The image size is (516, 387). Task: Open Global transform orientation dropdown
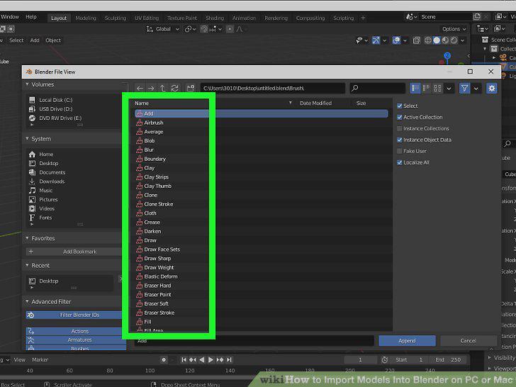(163, 29)
